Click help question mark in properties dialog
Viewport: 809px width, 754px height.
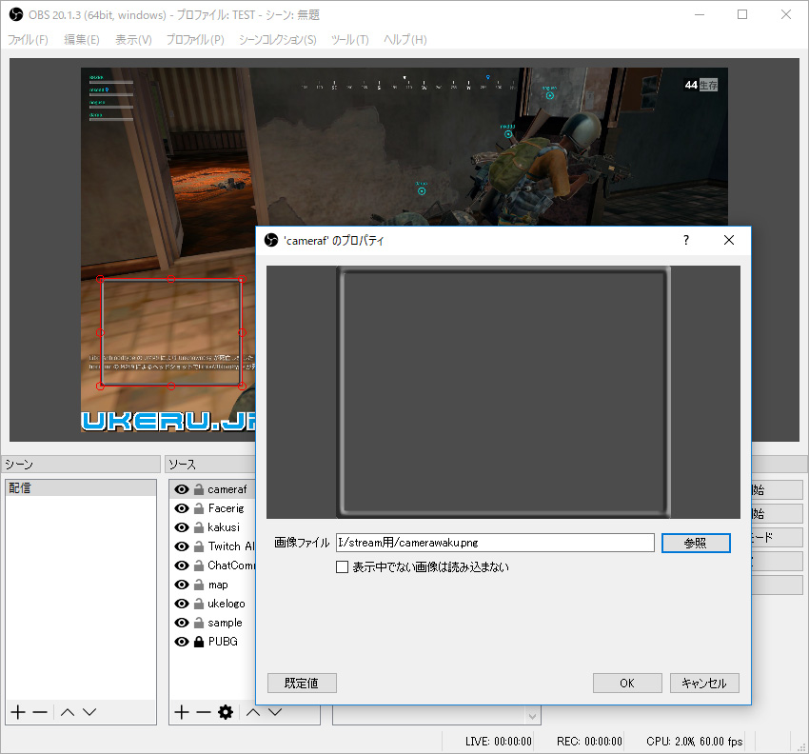coord(685,240)
